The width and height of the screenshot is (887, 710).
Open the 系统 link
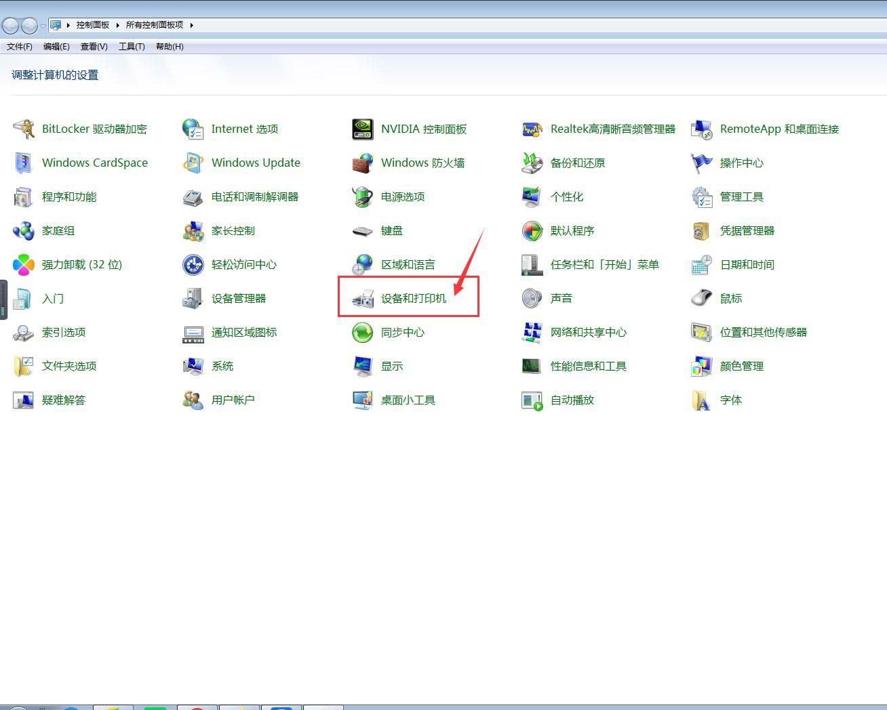point(222,366)
